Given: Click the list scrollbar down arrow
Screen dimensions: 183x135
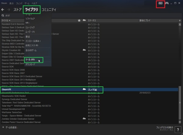Looking at the screenshot, I should click(x=180, y=122).
